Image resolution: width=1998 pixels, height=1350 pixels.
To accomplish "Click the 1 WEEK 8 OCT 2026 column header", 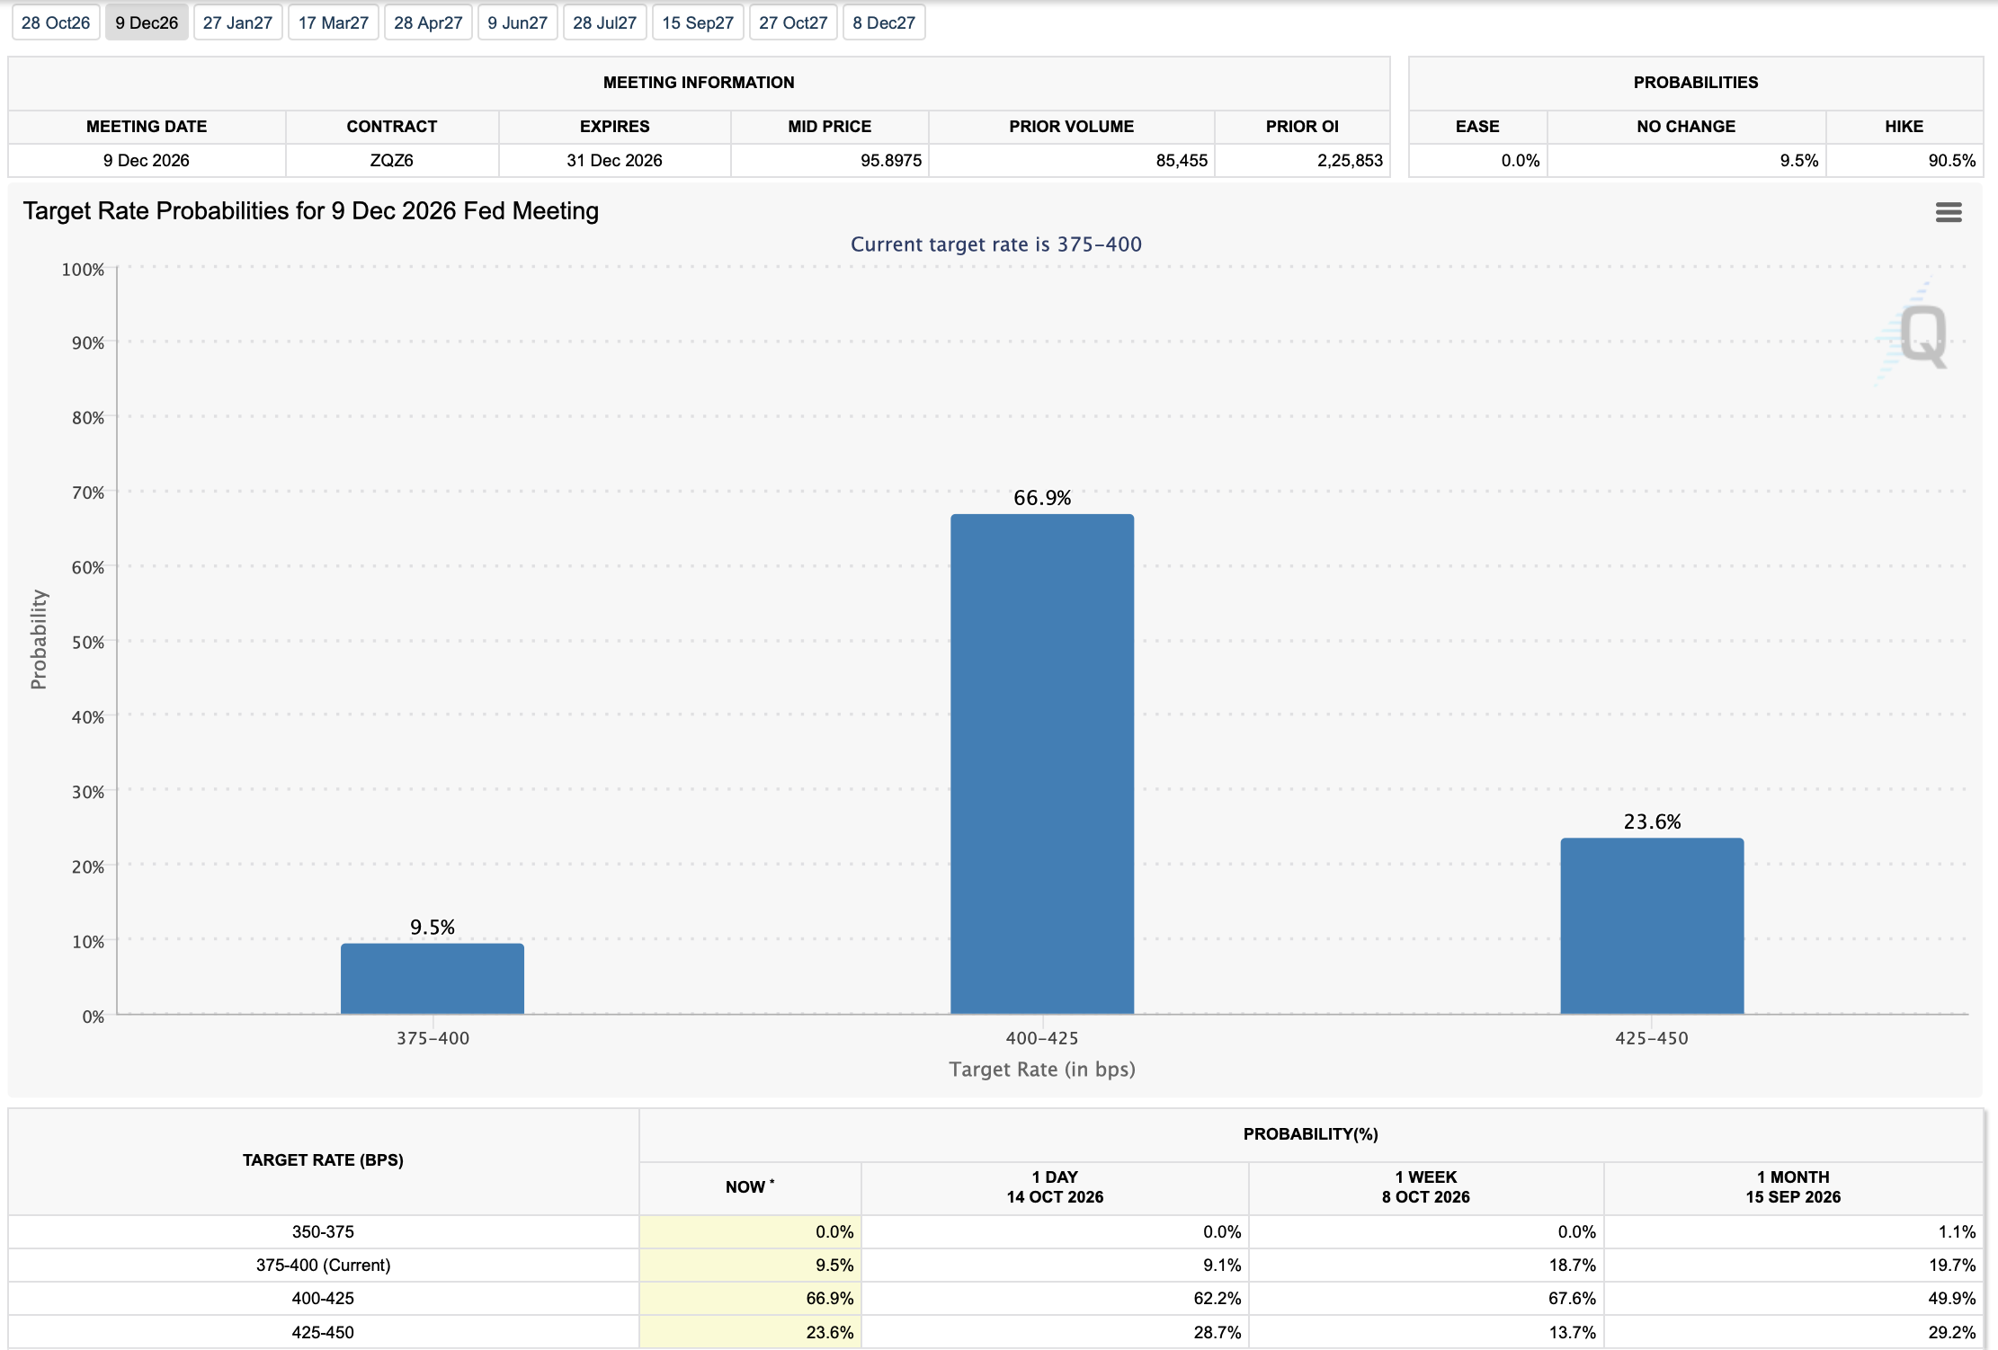I will point(1426,1187).
